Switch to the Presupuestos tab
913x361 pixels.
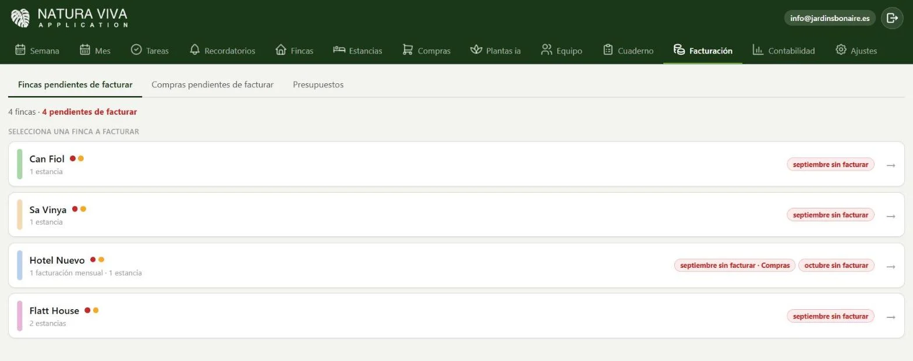(318, 84)
